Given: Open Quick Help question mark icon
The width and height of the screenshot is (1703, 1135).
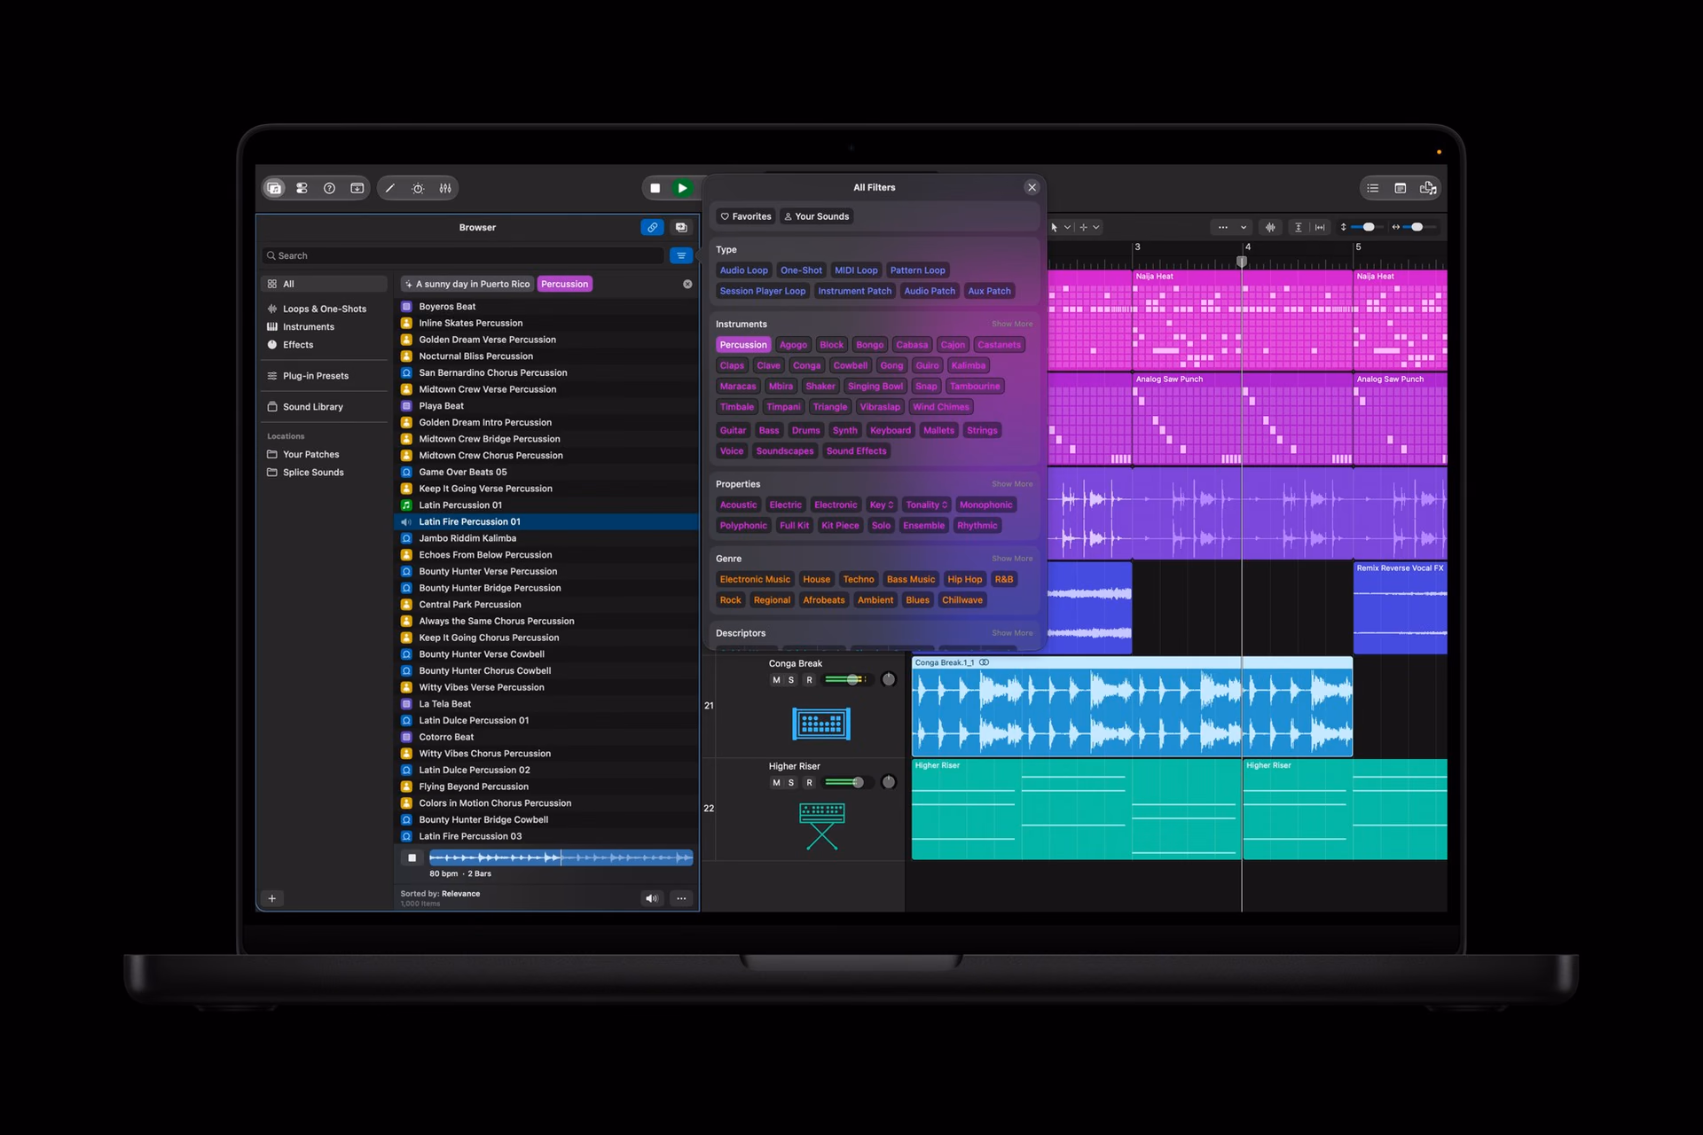Looking at the screenshot, I should click(x=329, y=188).
